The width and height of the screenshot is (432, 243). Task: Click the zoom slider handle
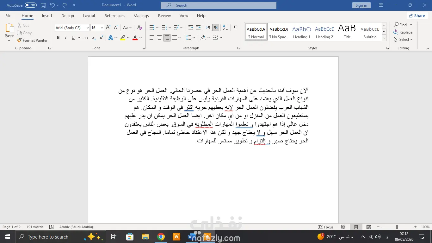(x=397, y=227)
